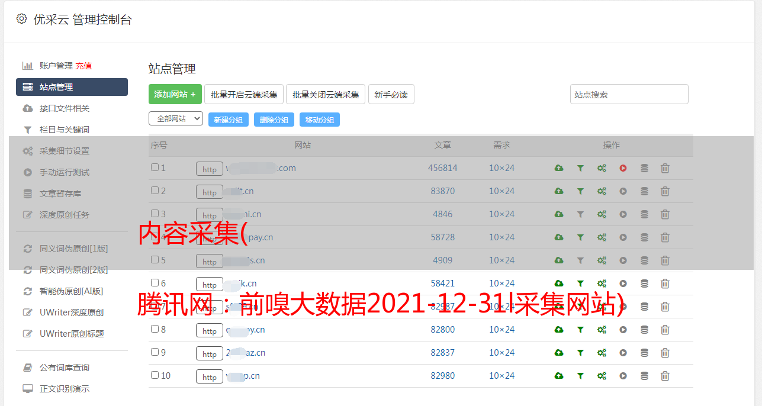762x406 pixels.
Task: Click the 批量关闭云端采集 button
Action: [326, 94]
